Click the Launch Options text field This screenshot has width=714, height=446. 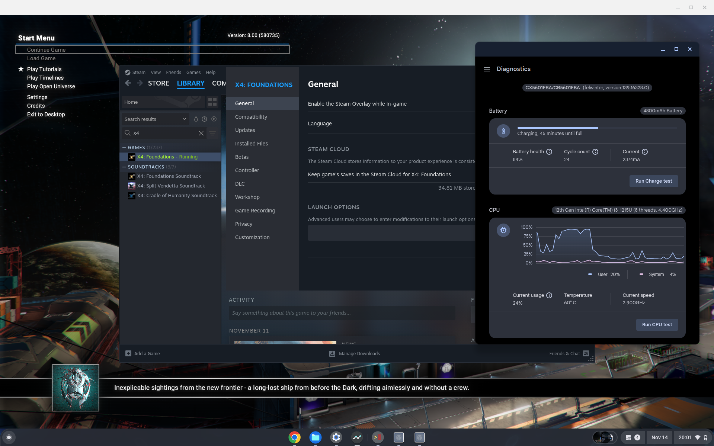coord(391,233)
